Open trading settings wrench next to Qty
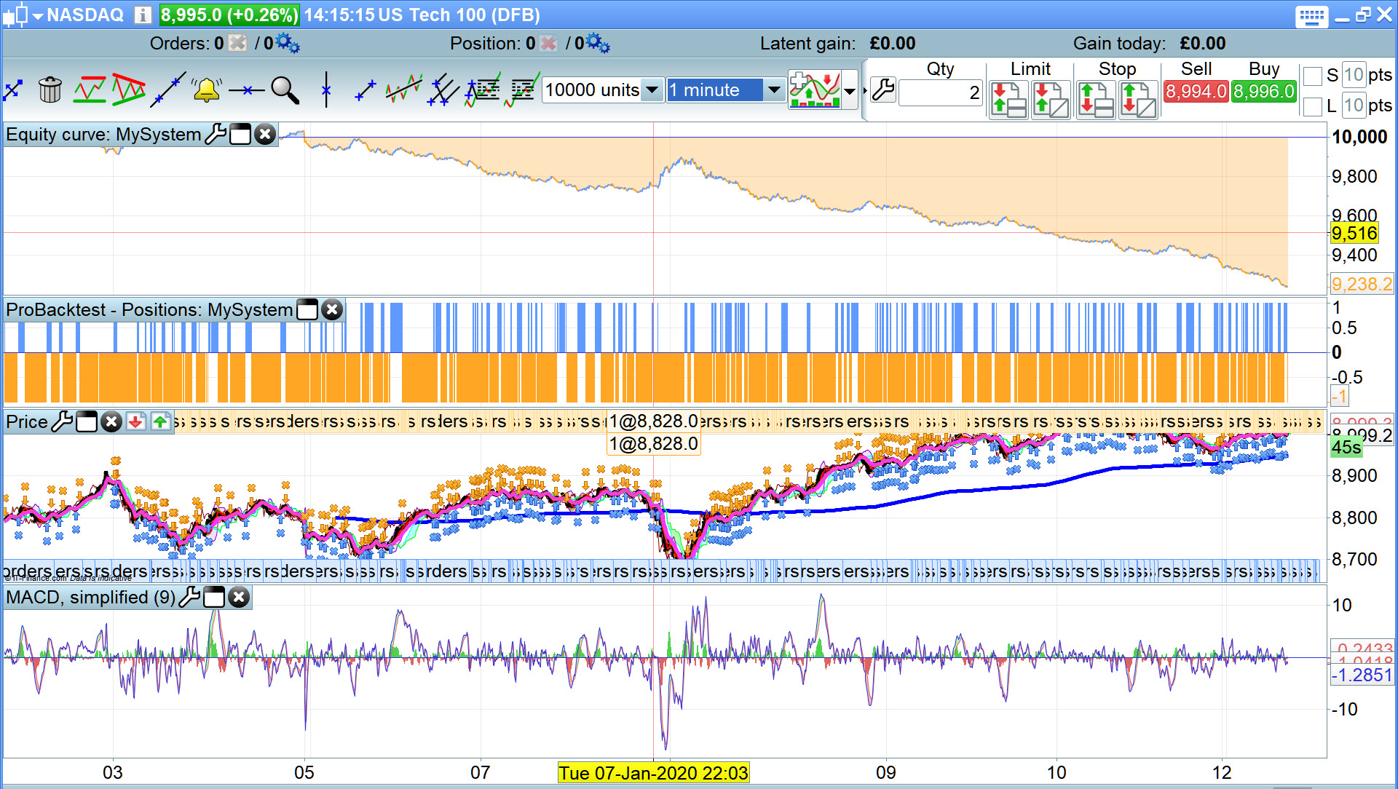The image size is (1398, 789). (x=883, y=90)
